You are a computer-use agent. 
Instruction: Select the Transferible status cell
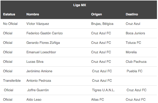tap(12, 81)
